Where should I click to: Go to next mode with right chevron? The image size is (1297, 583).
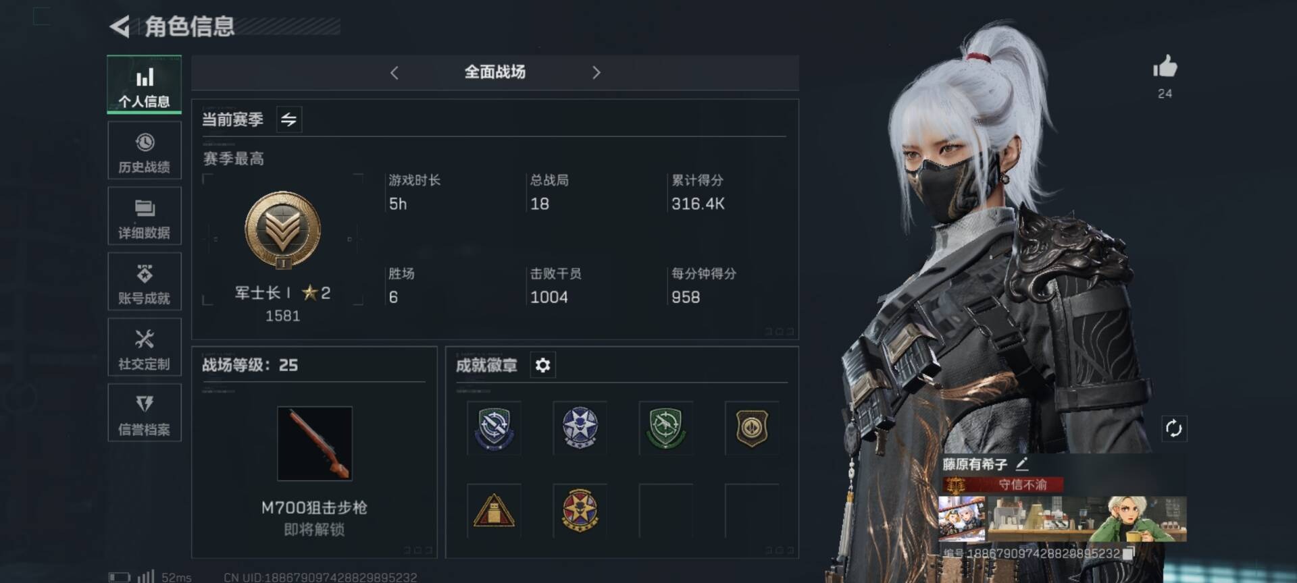(596, 73)
